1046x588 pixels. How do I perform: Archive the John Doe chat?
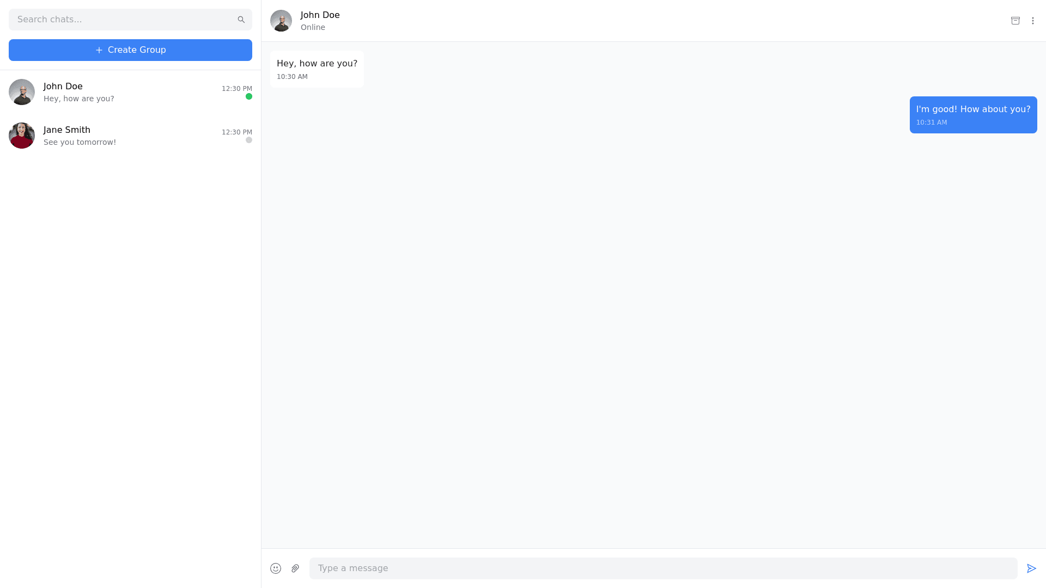(x=1015, y=21)
